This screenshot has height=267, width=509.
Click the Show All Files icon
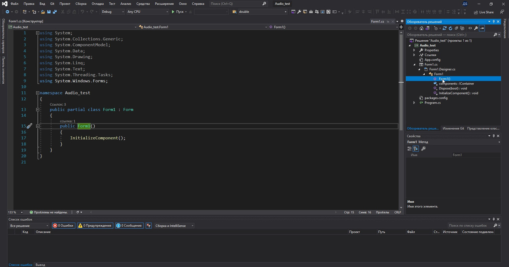[462, 28]
